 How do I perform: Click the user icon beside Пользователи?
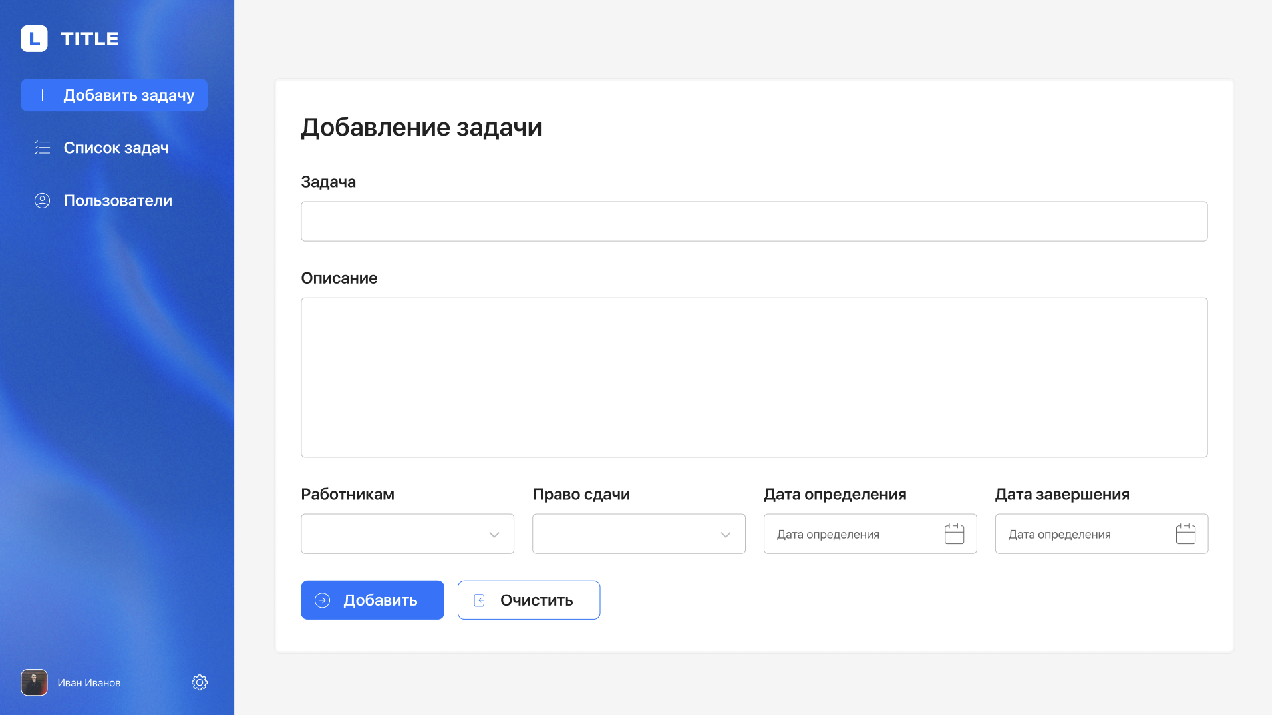click(x=42, y=200)
